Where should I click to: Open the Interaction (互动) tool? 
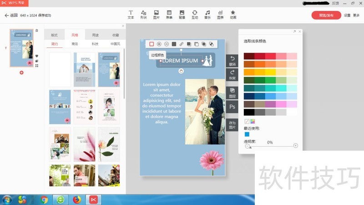tap(195, 15)
